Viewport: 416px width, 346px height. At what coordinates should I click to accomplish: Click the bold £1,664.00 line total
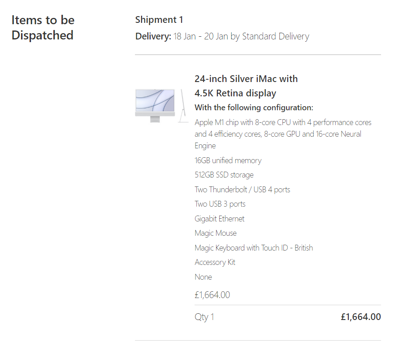360,317
